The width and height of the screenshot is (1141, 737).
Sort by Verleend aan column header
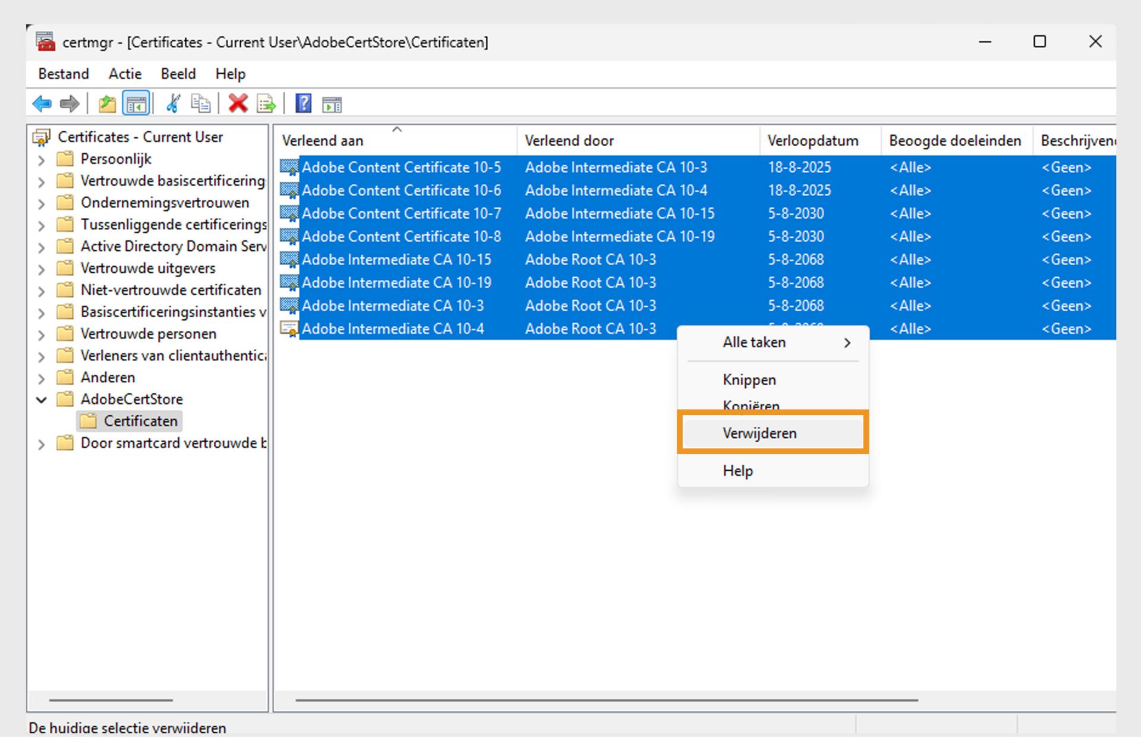tap(396, 141)
